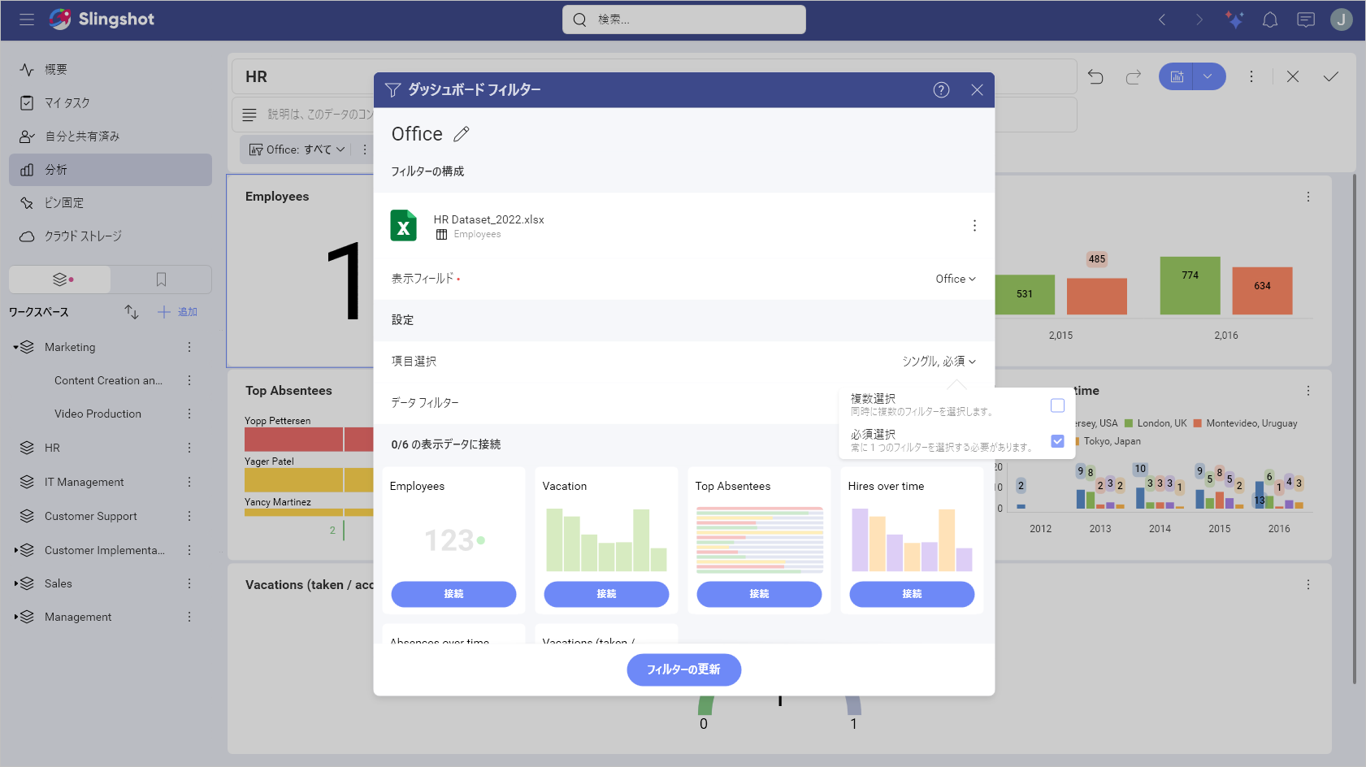The width and height of the screenshot is (1366, 767).
Task: Open Hires over time card options menu
Action: (x=1308, y=391)
